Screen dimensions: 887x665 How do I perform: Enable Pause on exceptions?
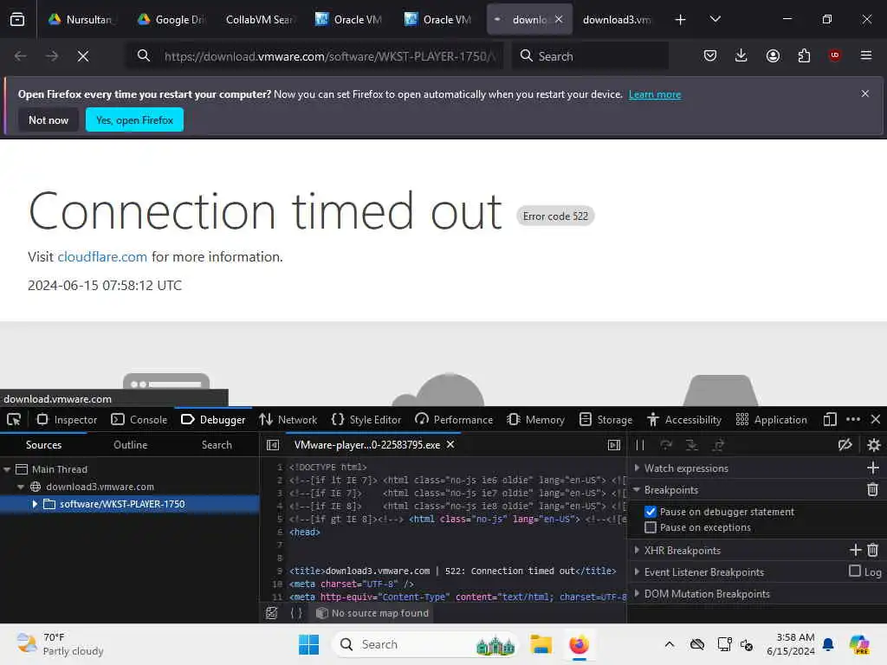point(651,527)
